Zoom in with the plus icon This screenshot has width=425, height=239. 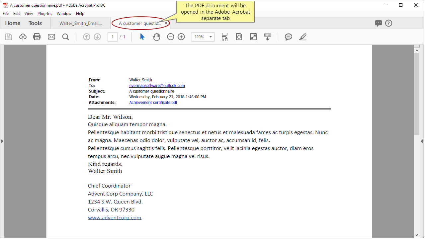pos(181,37)
